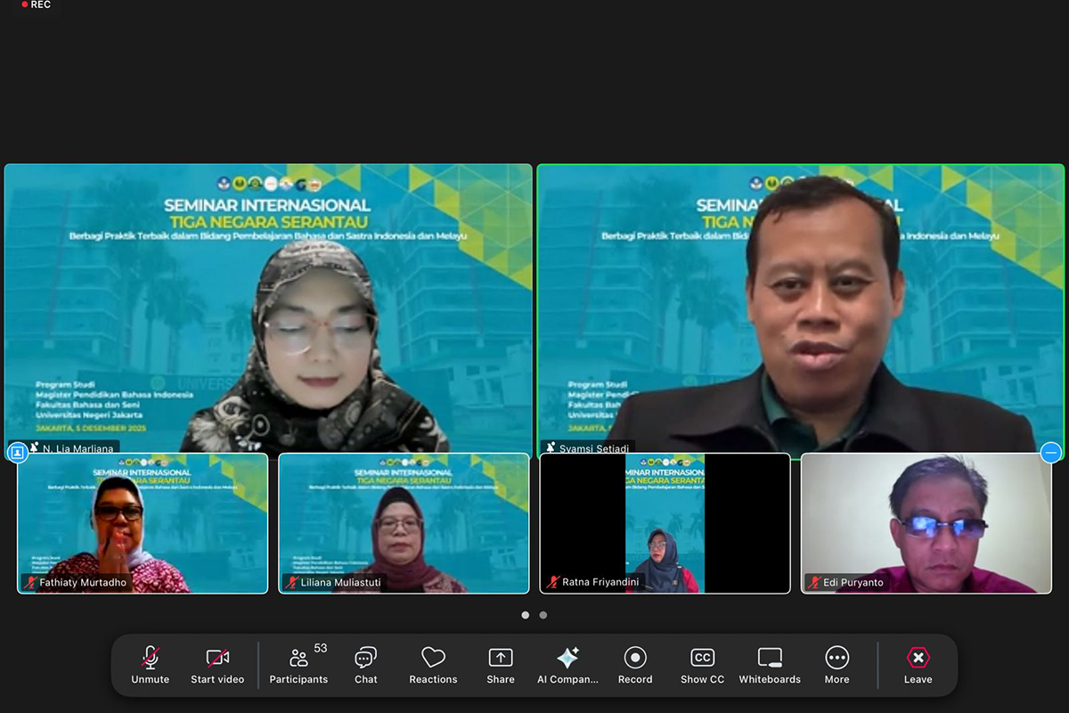The width and height of the screenshot is (1069, 713).
Task: Collapse thumbnail strip with blue minus button
Action: (x=1051, y=453)
